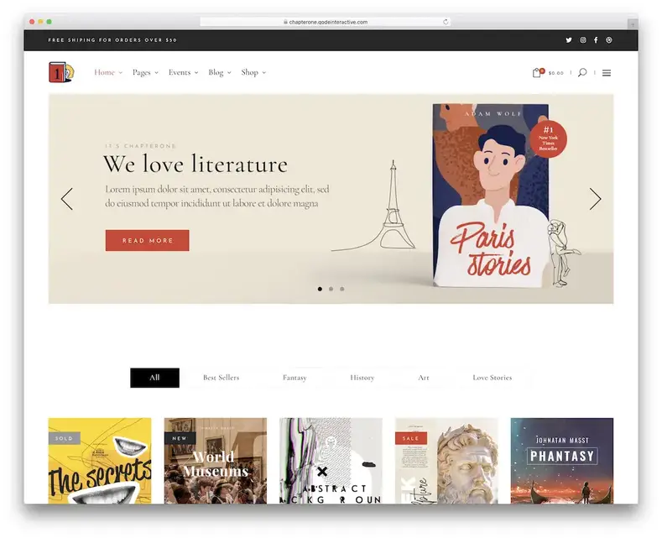Select the History category filter
662x538 pixels.
click(362, 378)
